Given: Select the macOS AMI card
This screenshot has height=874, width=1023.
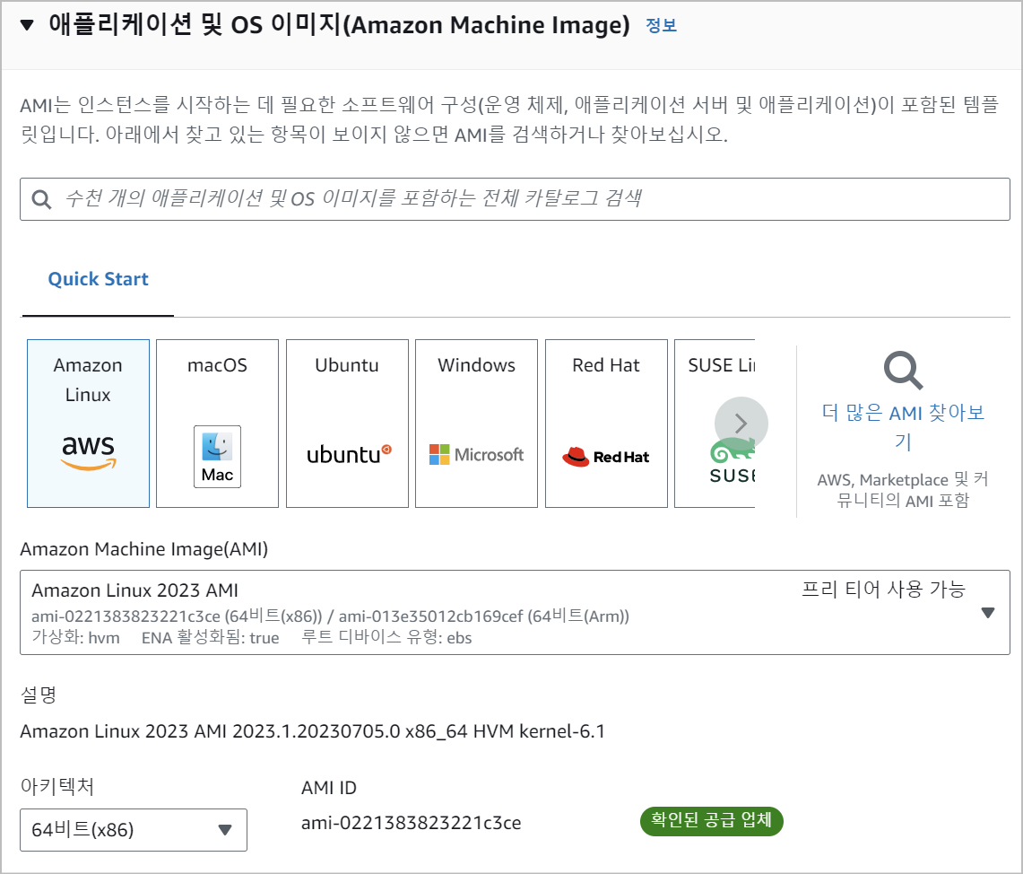Looking at the screenshot, I should 217,423.
